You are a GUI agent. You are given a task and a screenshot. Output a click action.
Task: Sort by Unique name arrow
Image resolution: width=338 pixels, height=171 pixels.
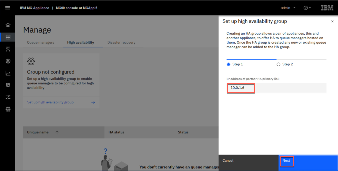coord(57,132)
